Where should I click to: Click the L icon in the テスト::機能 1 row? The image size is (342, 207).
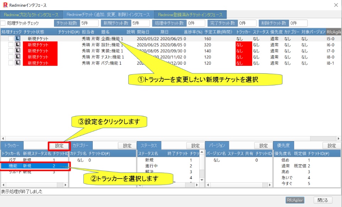tap(17, 57)
